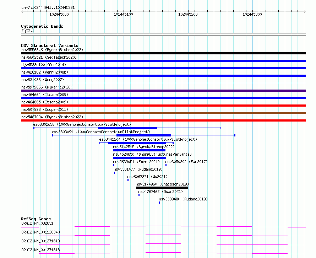The height and width of the screenshot is (258, 316).
Task: Open nsv607998 (Cooper2011) label
Action: pyautogui.click(x=45, y=109)
